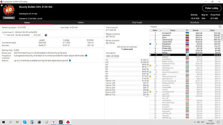Click the paint app icon in taskbar
This screenshot has width=223, height=125.
click(47, 122)
